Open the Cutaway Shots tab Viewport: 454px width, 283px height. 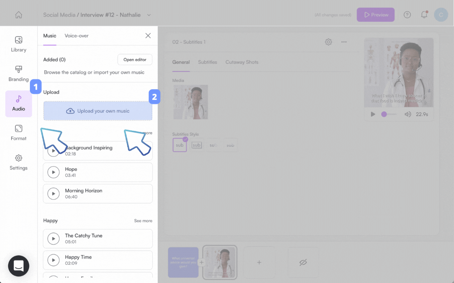click(x=242, y=62)
